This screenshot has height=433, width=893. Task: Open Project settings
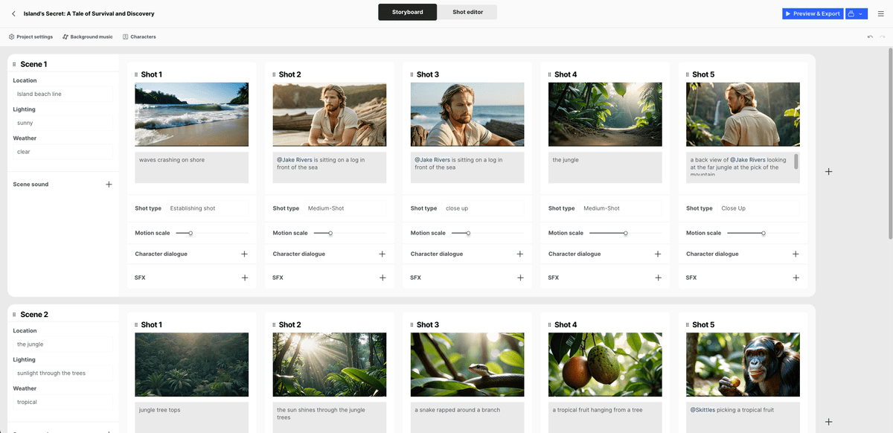(x=31, y=36)
